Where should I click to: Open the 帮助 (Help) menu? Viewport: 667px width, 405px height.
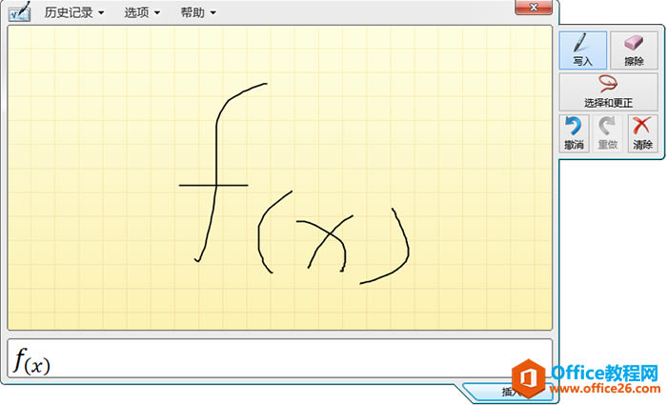198,12
